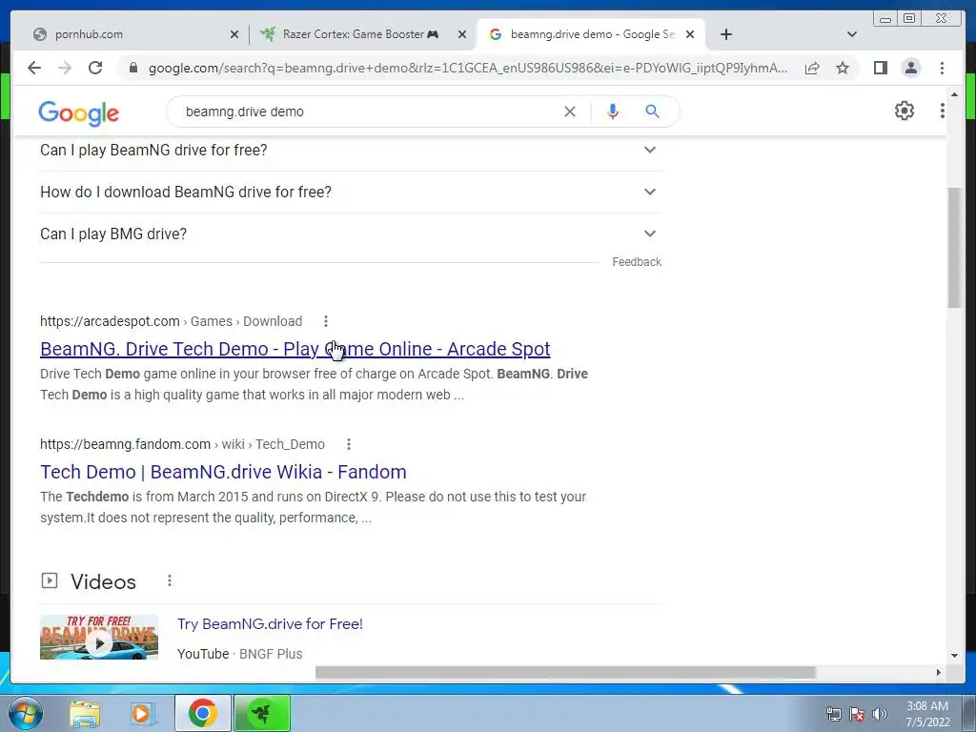This screenshot has height=732, width=976.
Task: Close the Razer Cortex tab
Action: pos(462,34)
